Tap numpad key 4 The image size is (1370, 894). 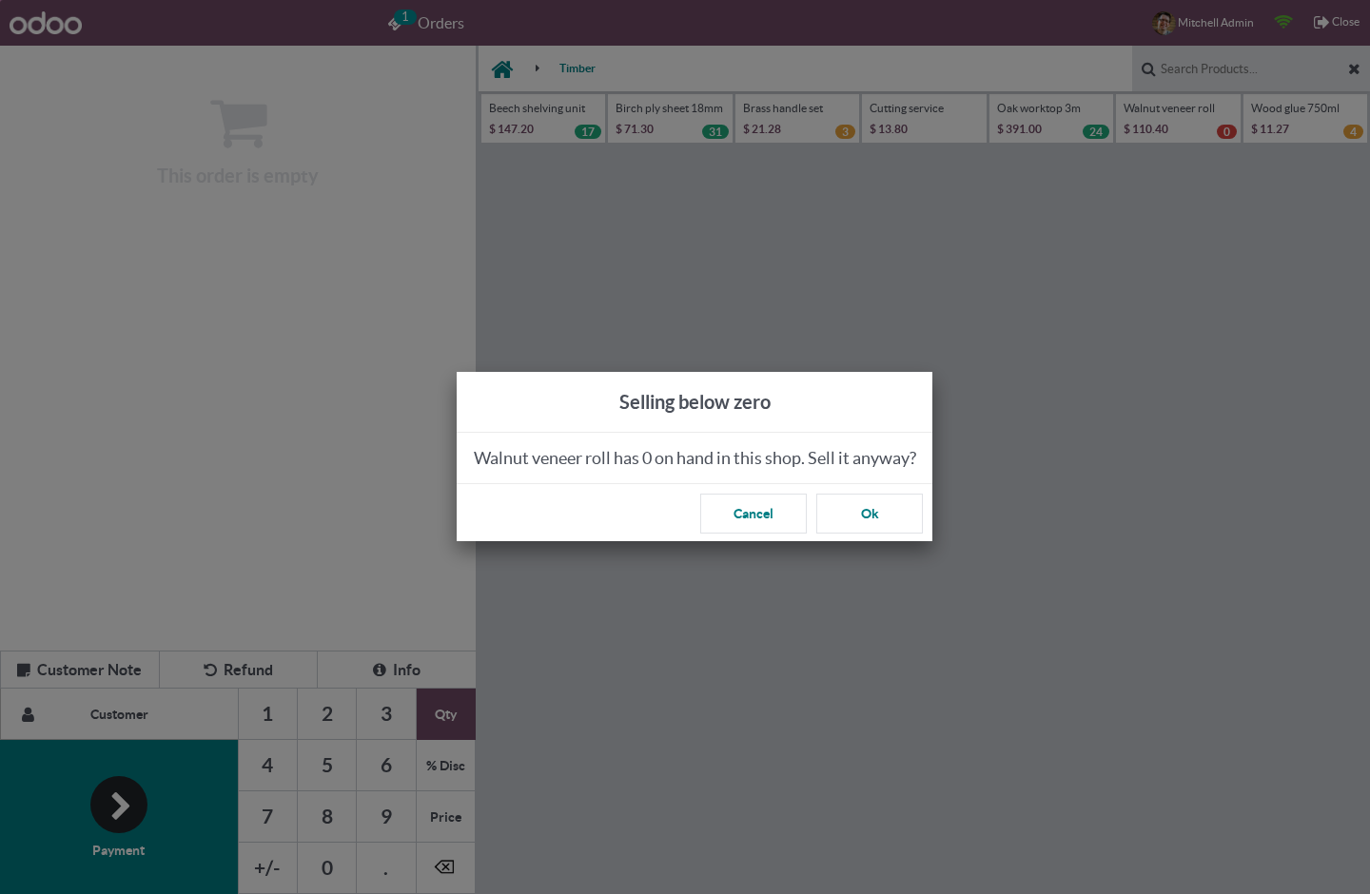click(x=267, y=766)
